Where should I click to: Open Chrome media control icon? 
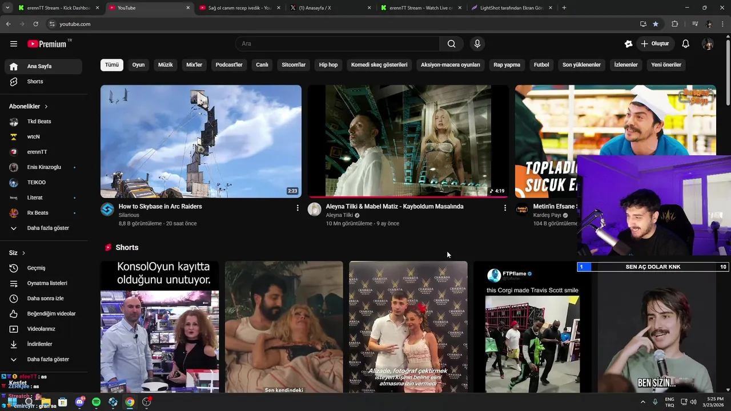point(695,24)
